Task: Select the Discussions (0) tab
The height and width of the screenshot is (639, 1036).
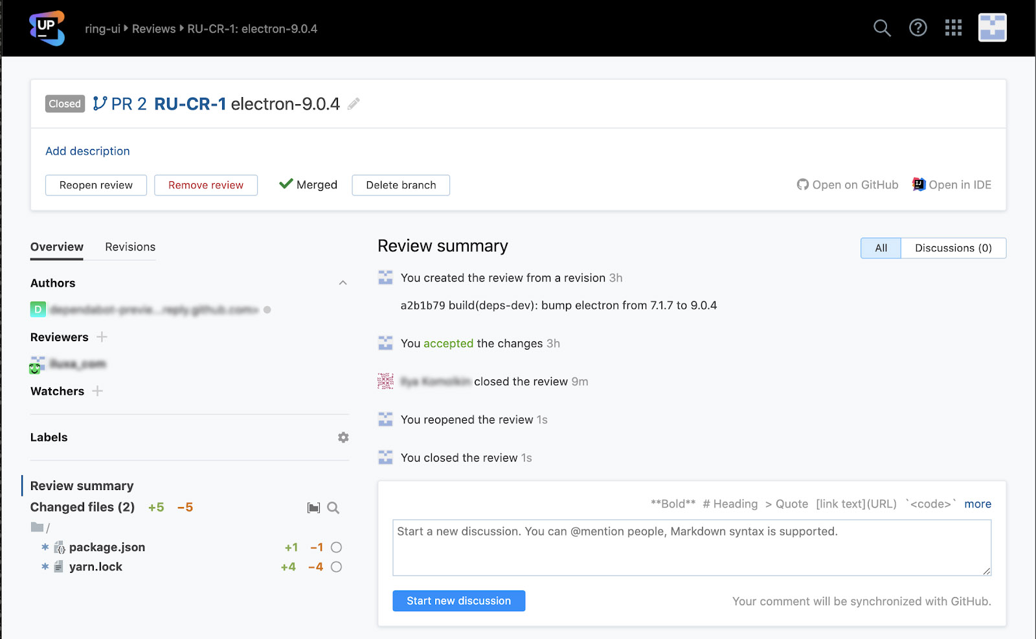Action: 953,248
